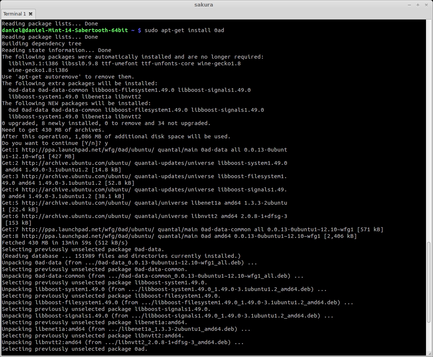This screenshot has height=357, width=433.
Task: Click the prompt 'daniel@daniel-Mint-14-Sabertooth-64bit'
Action: [65, 30]
